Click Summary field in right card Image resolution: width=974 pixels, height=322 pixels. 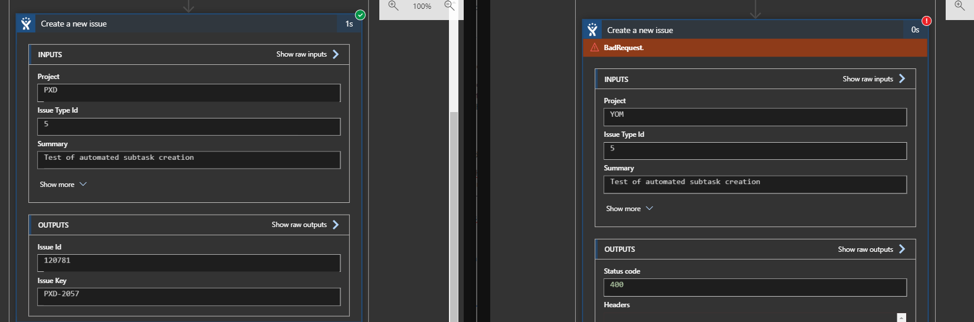pyautogui.click(x=755, y=185)
